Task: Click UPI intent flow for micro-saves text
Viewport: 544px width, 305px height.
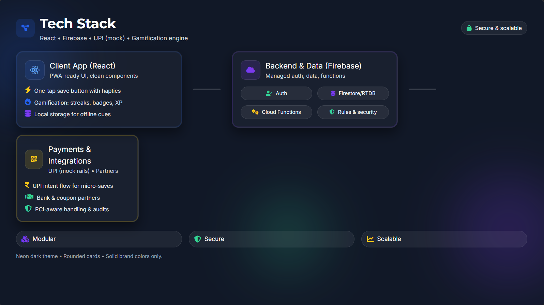Action: point(73,186)
